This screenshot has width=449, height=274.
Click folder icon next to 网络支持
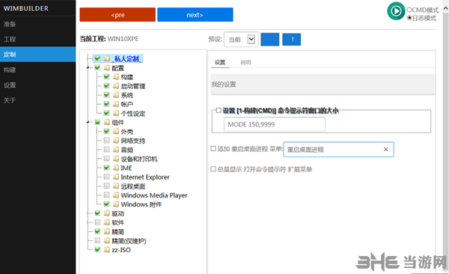point(116,141)
